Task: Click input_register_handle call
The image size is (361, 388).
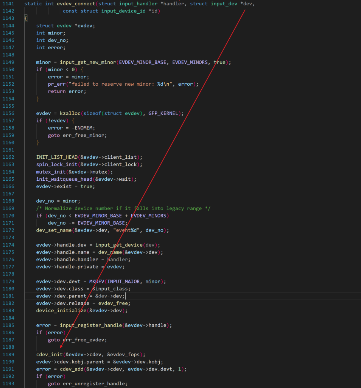Action: 91,325
